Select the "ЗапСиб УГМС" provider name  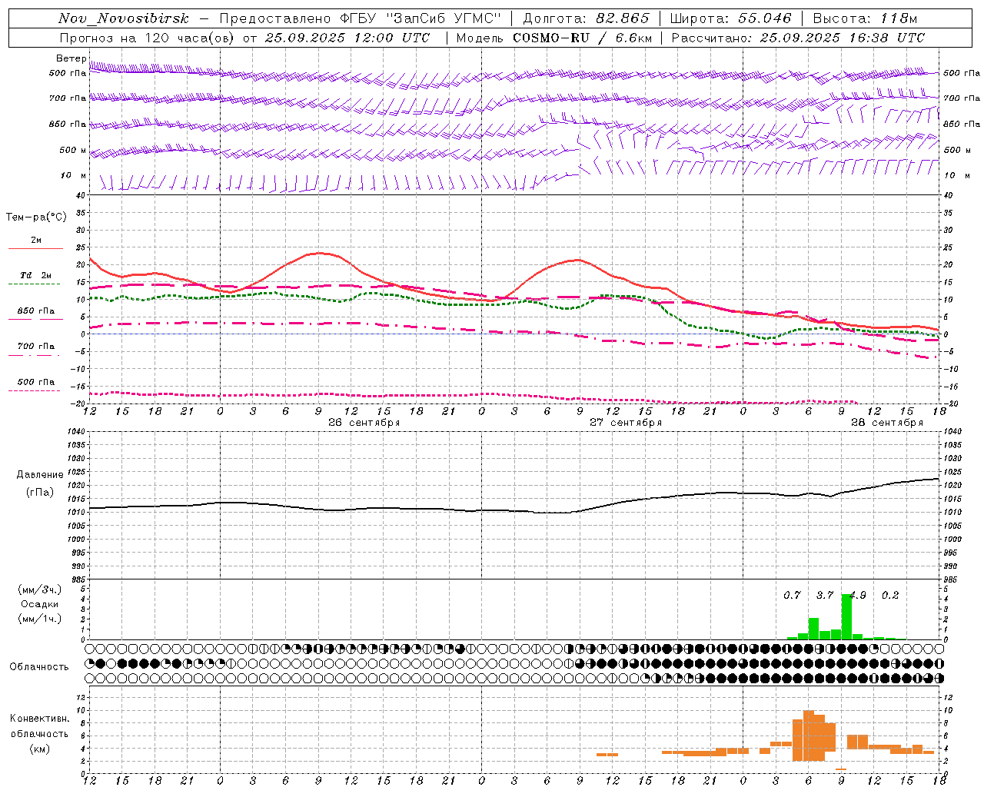tap(444, 18)
